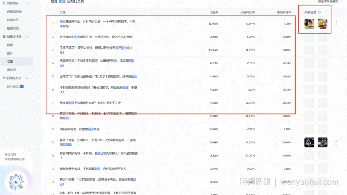This screenshot has width=347, height=195.
Task: Click row 5 copy text 出不了门
Action: tap(98, 76)
